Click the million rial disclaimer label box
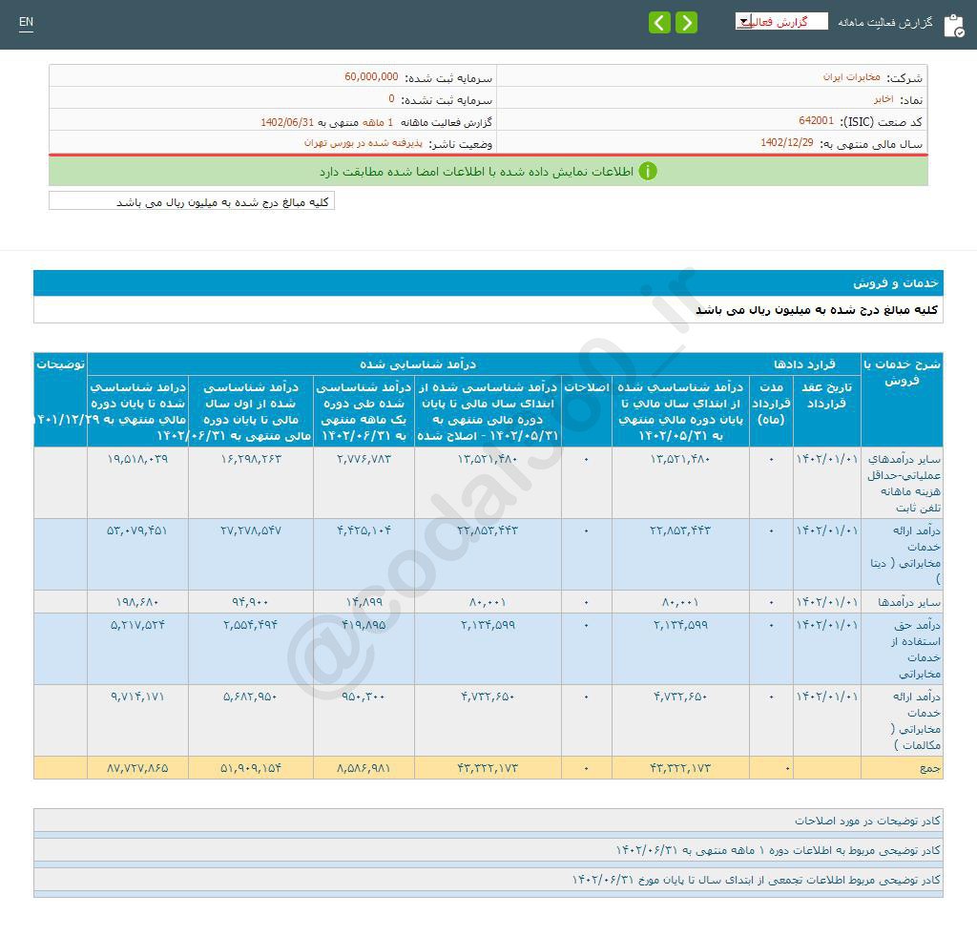This screenshot has width=977, height=936. pos(191,201)
